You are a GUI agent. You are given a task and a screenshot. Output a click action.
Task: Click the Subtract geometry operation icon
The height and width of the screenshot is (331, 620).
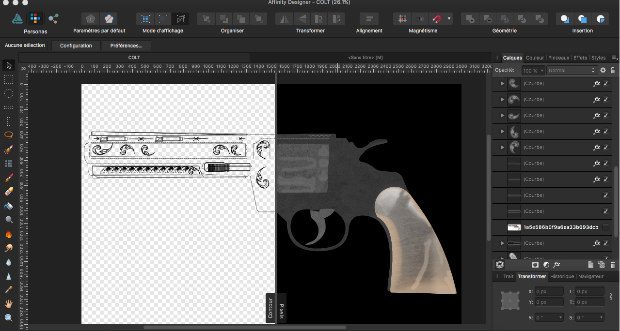pyautogui.click(x=487, y=19)
